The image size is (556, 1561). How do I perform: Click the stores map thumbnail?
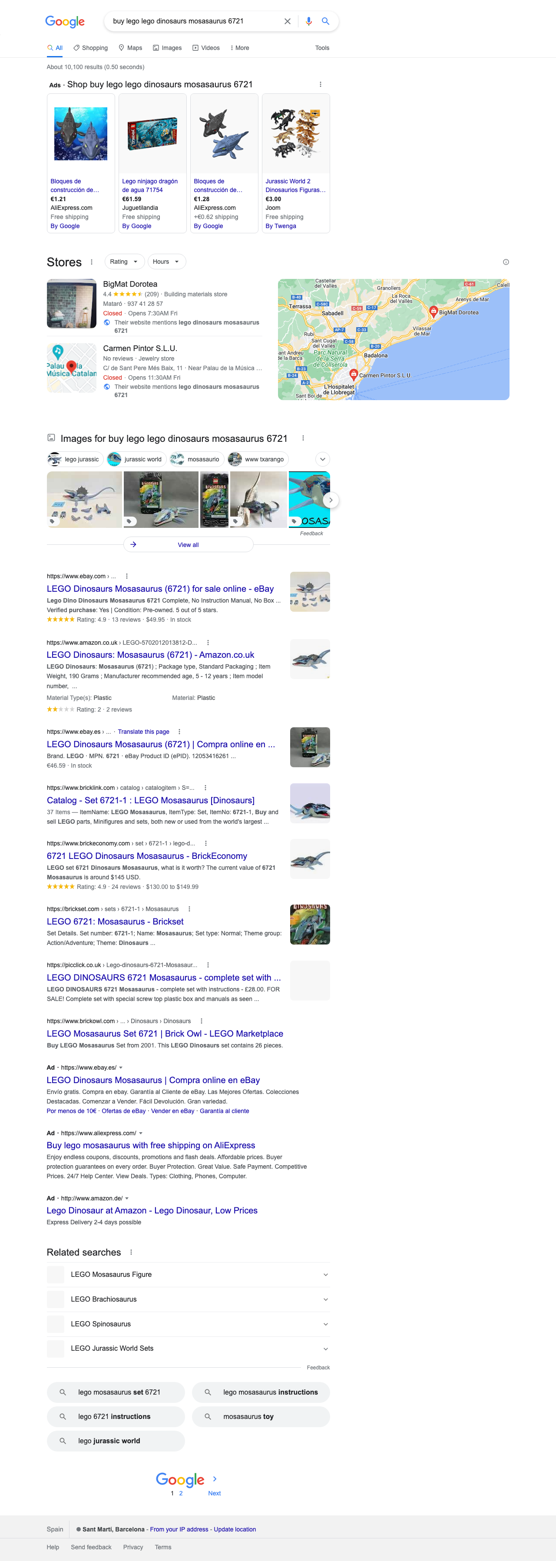pyautogui.click(x=393, y=339)
